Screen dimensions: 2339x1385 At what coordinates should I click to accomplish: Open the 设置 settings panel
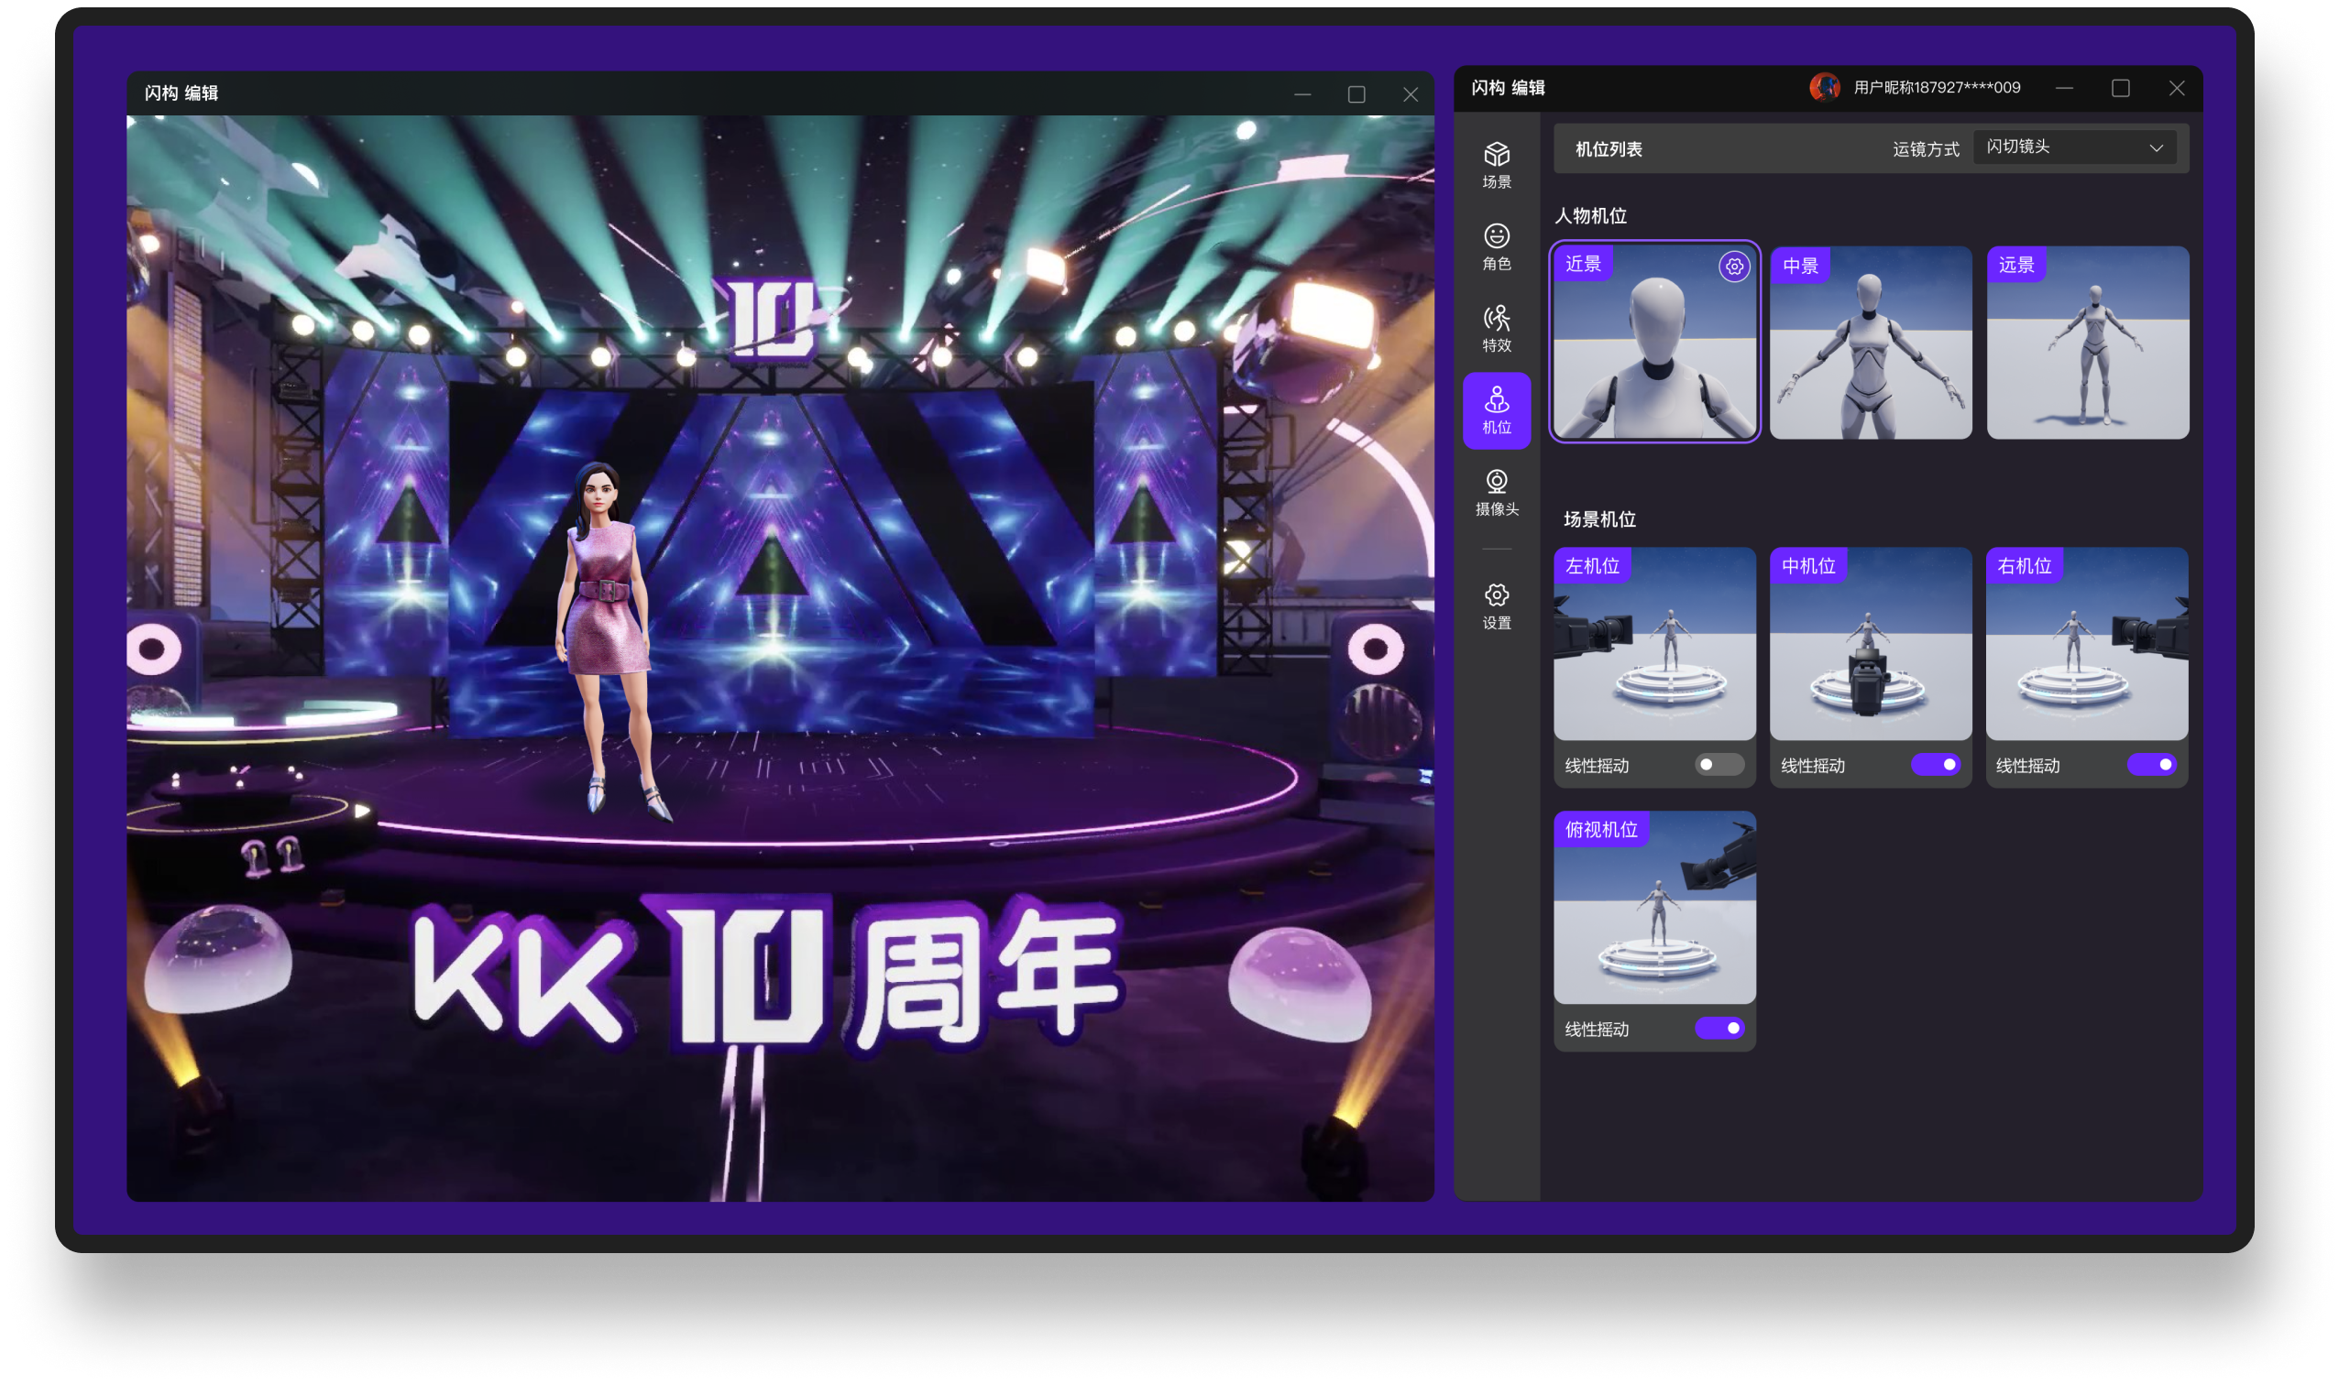pos(1497,606)
